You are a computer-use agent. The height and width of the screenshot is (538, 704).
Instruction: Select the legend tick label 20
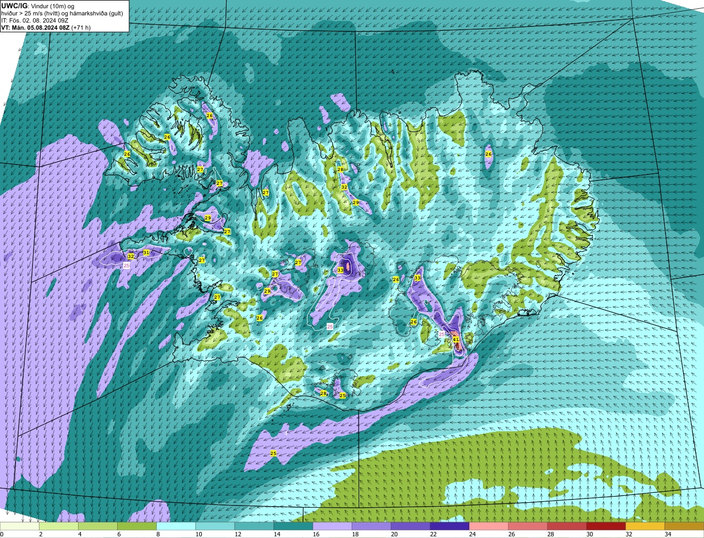394,534
